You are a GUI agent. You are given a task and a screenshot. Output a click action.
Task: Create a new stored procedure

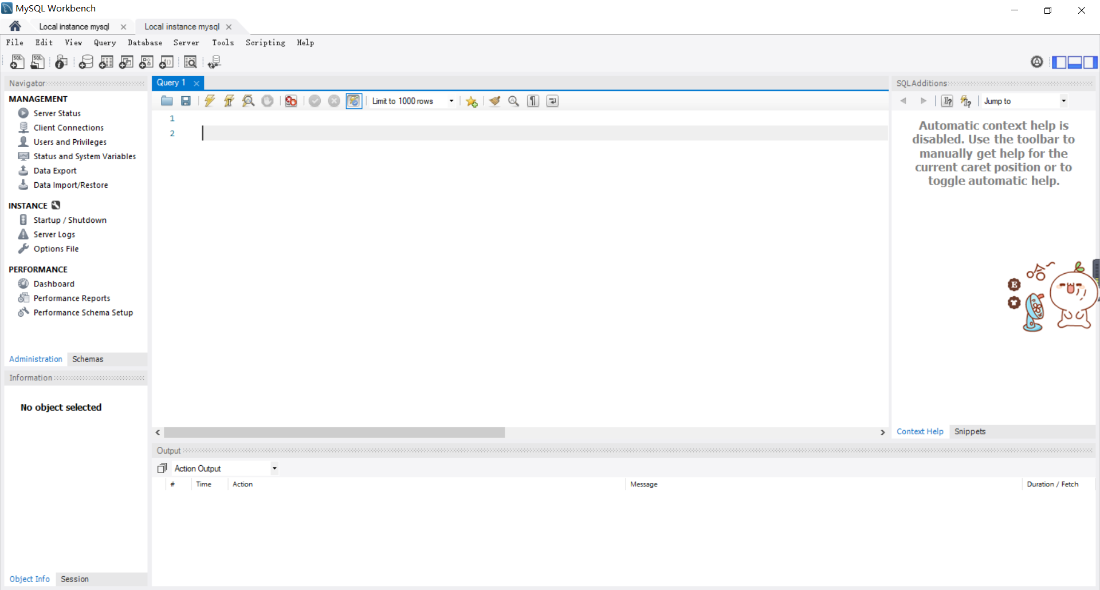(146, 62)
